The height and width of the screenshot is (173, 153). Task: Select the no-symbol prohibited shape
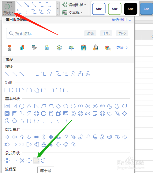(x=80, y=114)
